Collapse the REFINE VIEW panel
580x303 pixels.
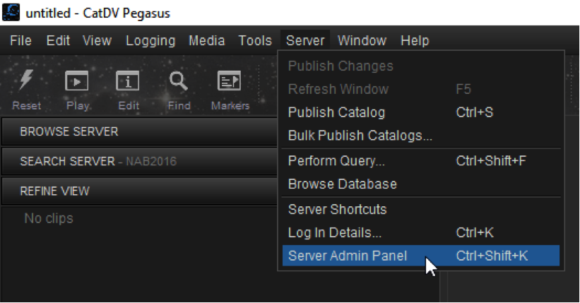139,191
